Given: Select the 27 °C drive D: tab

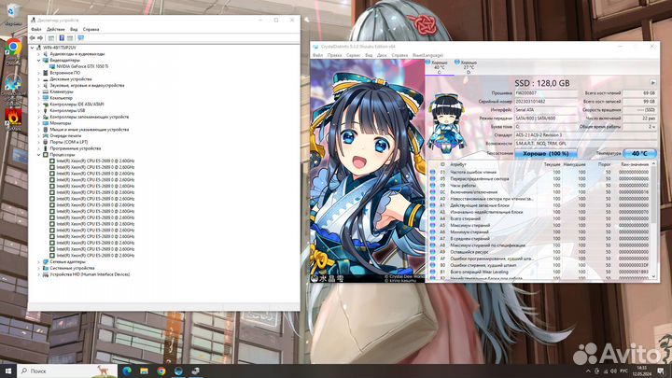Looking at the screenshot, I should [x=468, y=67].
